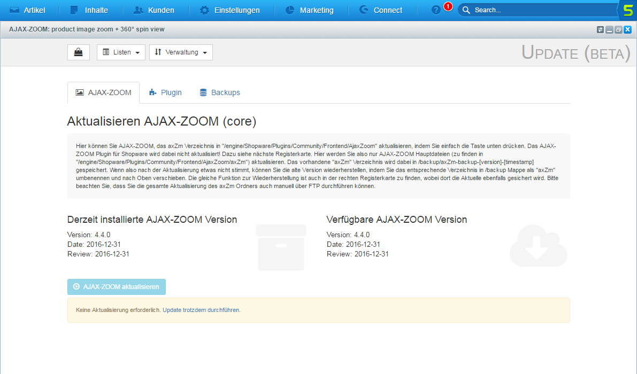This screenshot has height=374, width=637.
Task: Click the help question mark icon
Action: tap(436, 10)
